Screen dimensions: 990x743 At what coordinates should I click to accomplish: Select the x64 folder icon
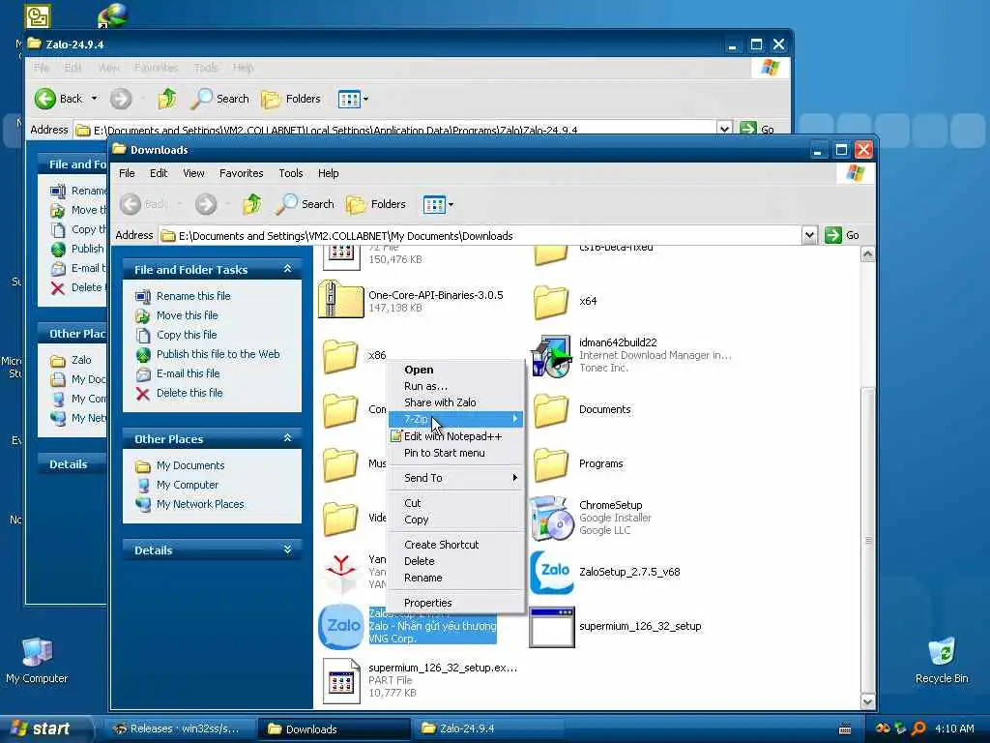coord(550,302)
